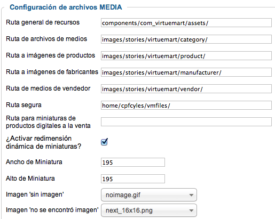Edit the Ruta de medios de vendedor field
Screen dimensions: 275x219
(186, 89)
